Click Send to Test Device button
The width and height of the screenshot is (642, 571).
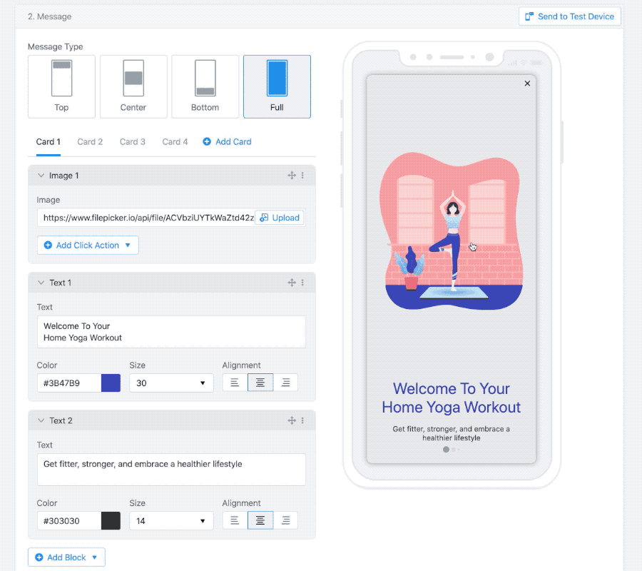[569, 16]
